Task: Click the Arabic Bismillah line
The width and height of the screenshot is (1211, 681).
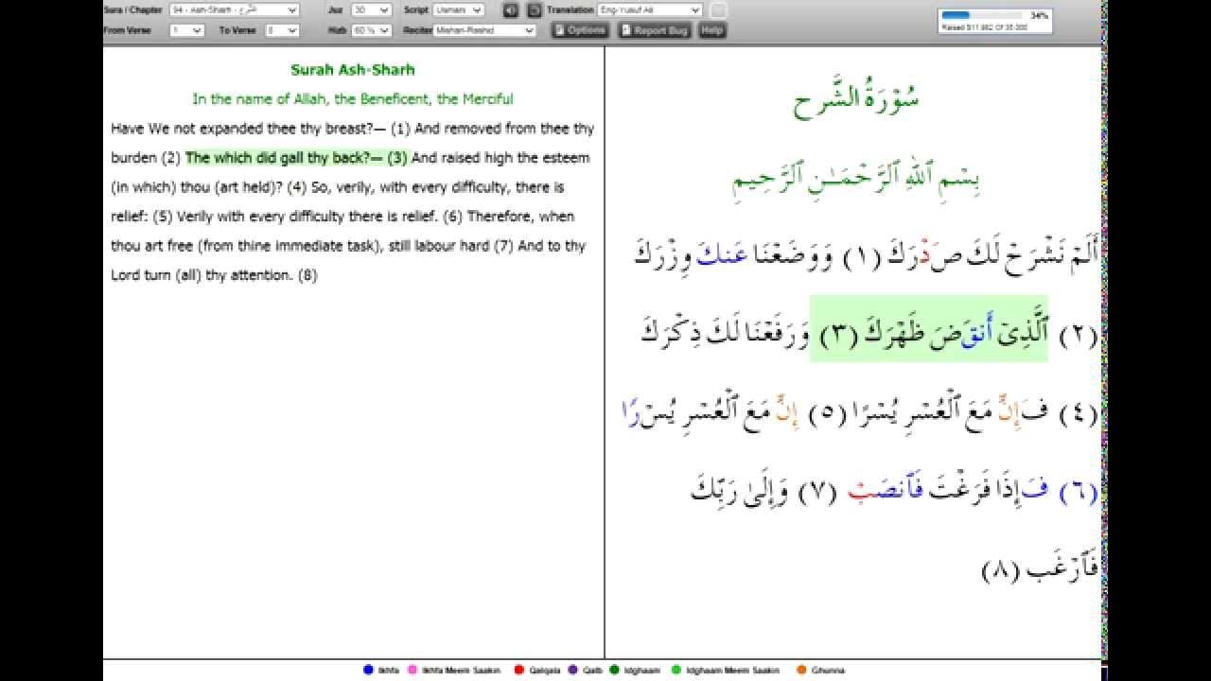Action: coord(855,179)
